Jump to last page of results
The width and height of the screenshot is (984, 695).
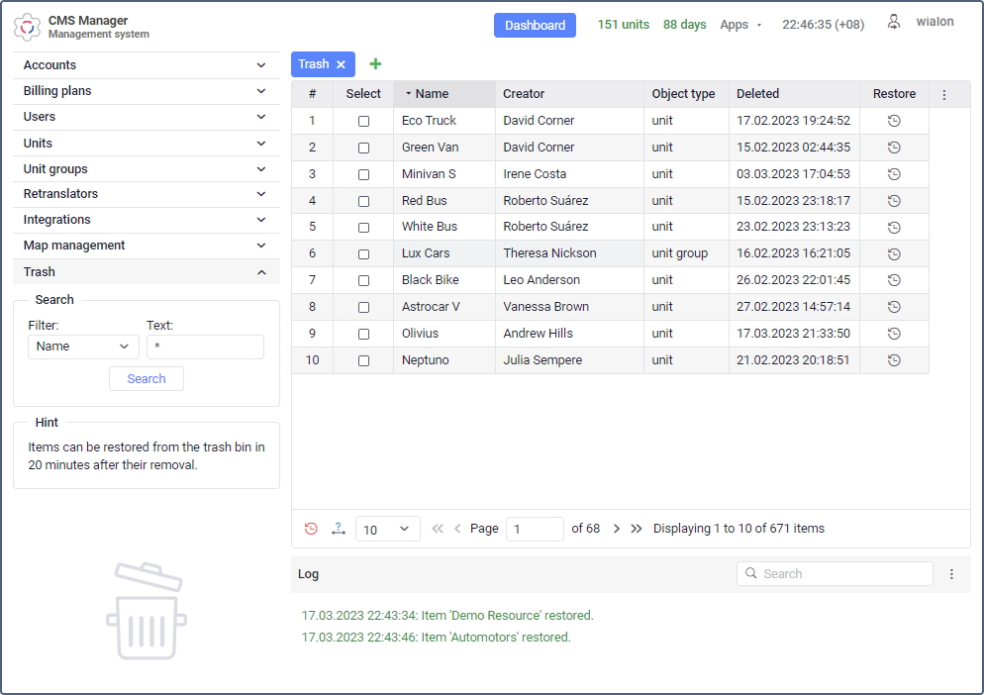tap(637, 529)
